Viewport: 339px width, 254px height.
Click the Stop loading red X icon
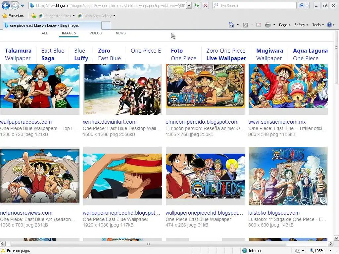(x=205, y=6)
